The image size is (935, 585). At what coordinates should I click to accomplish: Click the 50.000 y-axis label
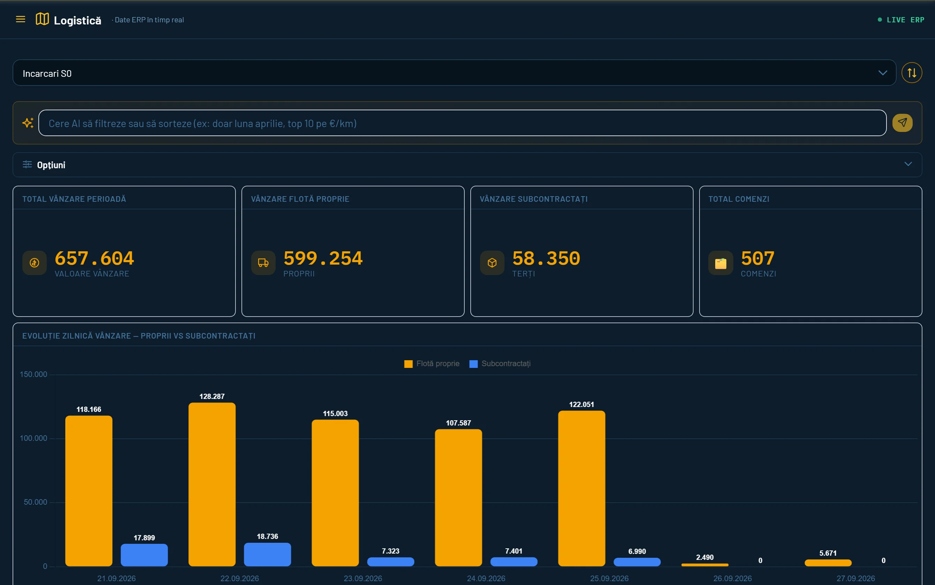[36, 502]
